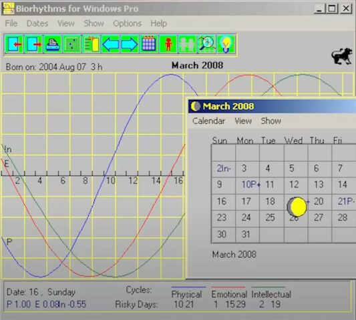Go to previous period with left arrow
The width and height of the screenshot is (356, 320).
[x=110, y=44]
